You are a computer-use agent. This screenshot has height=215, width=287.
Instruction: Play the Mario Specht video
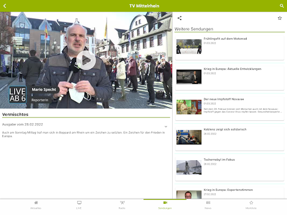[x=86, y=60]
